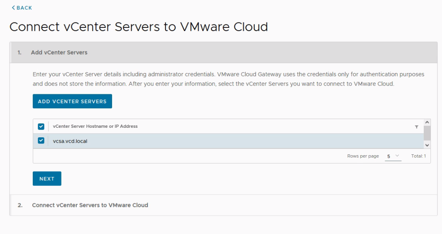Uncheck the vcsa.vcd.local row checkbox
The image size is (442, 234).
tap(41, 141)
